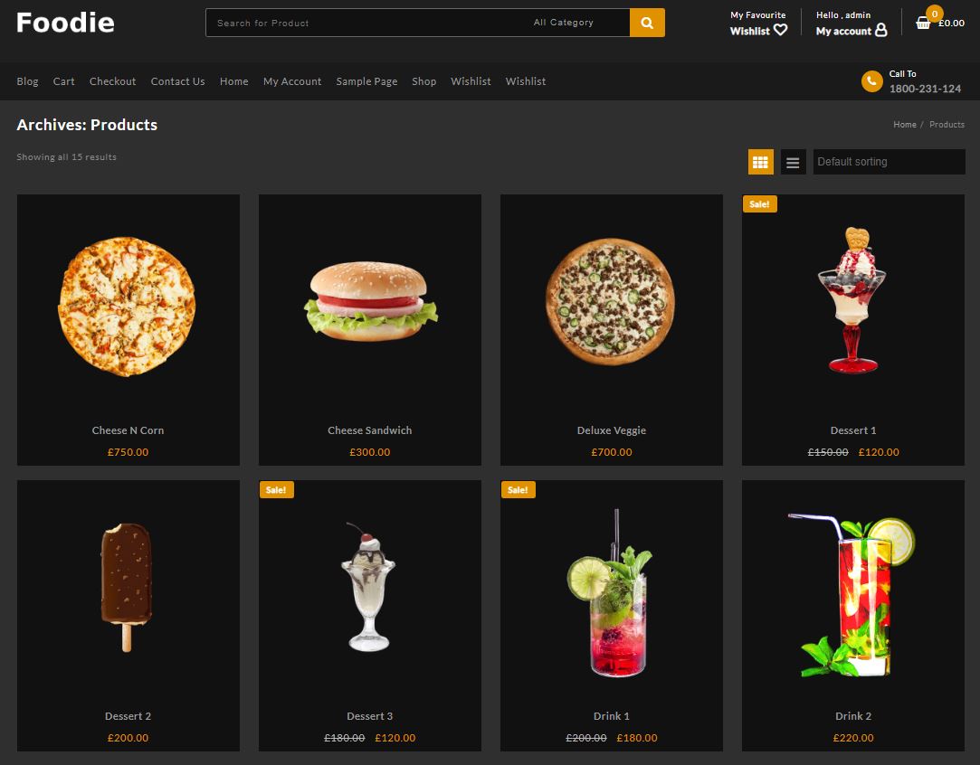Go to the Checkout menu item
This screenshot has width=980, height=765.
pyautogui.click(x=112, y=81)
